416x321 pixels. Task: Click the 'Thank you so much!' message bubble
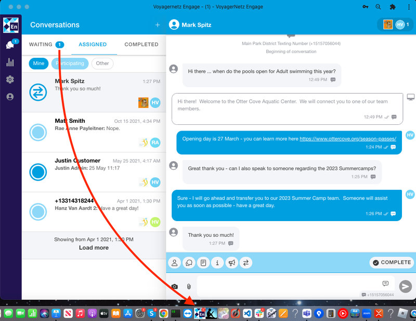click(211, 239)
